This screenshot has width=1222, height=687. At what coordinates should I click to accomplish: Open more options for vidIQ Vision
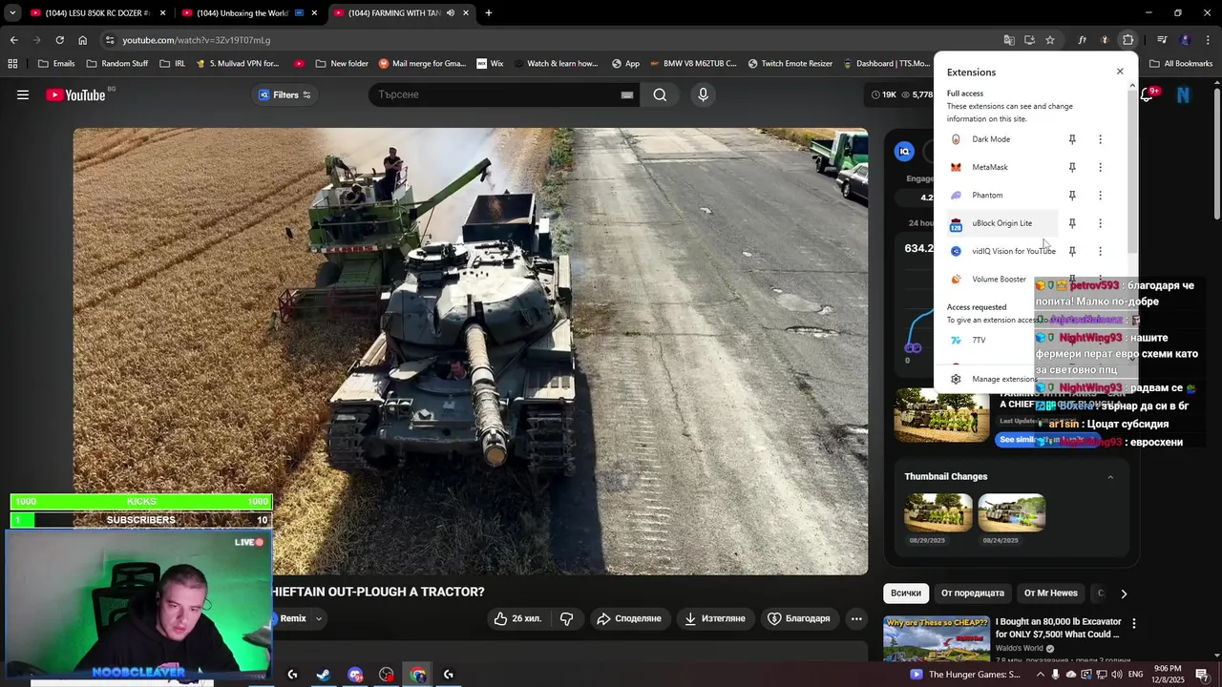point(1100,251)
